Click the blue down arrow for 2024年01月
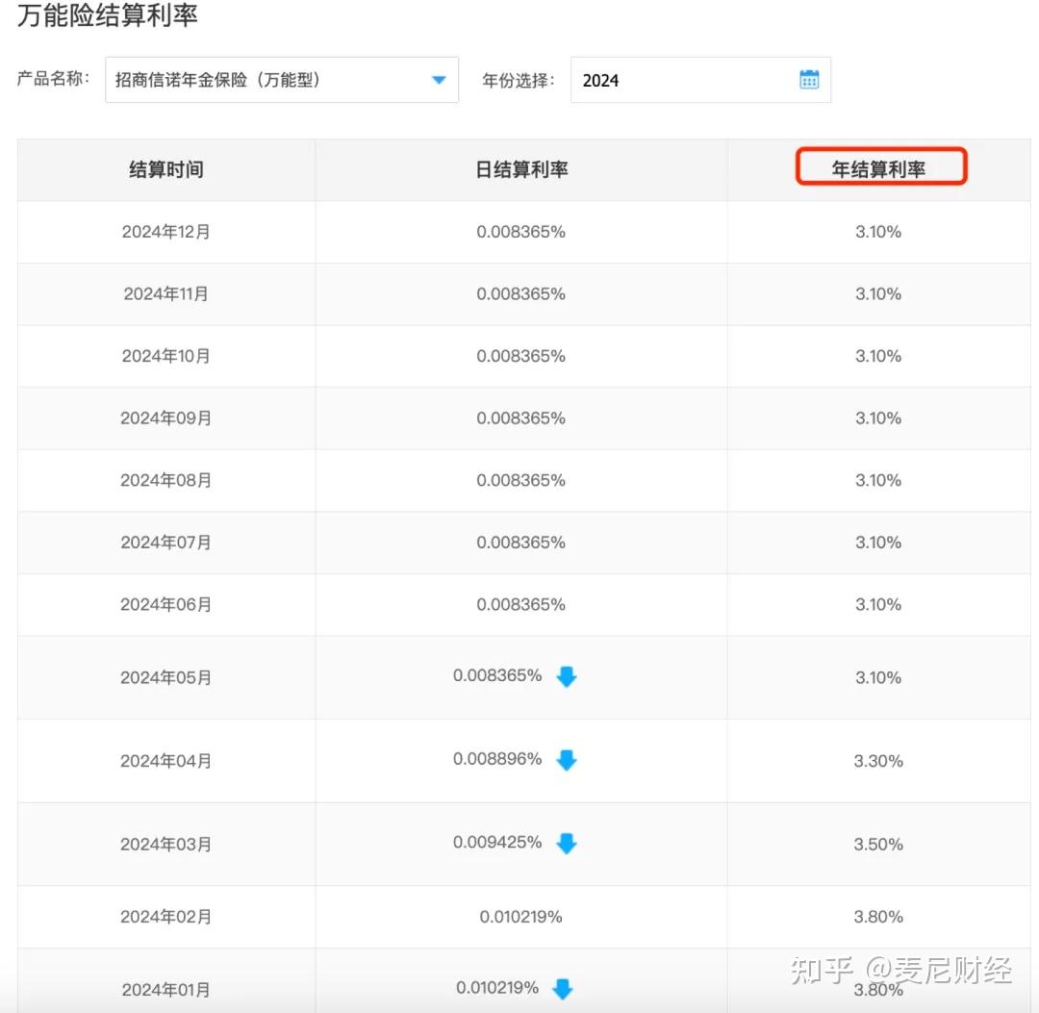This screenshot has height=1013, width=1039. click(563, 989)
